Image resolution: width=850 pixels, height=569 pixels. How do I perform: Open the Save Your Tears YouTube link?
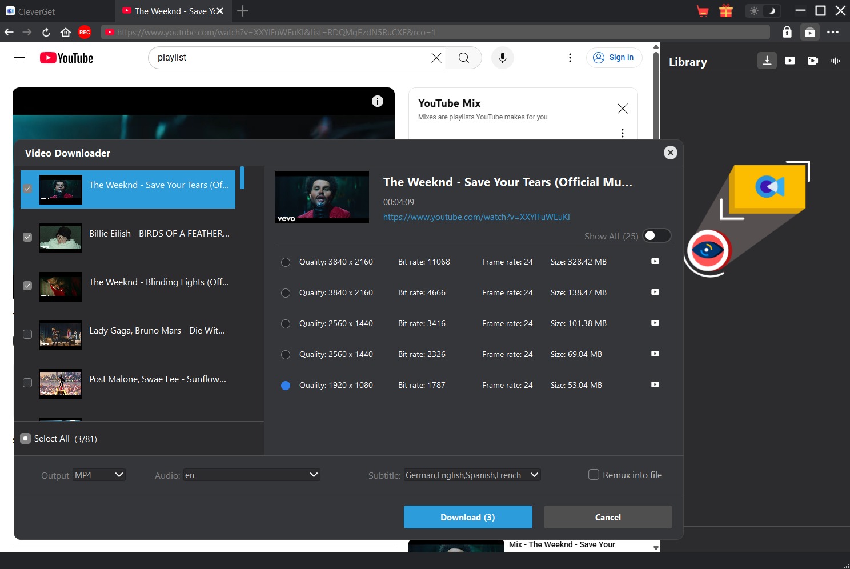pyautogui.click(x=476, y=217)
